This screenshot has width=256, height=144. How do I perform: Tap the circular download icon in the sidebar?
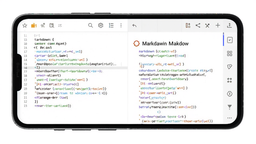[229, 94]
